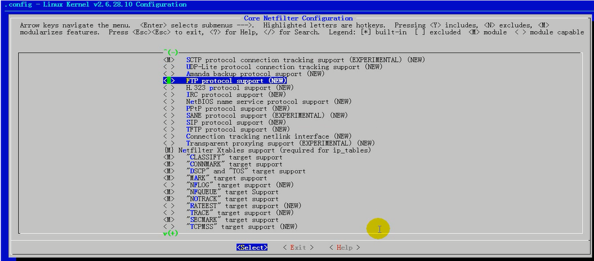Click the scroll-up indicator above the list
The height and width of the screenshot is (261, 594).
(x=171, y=52)
